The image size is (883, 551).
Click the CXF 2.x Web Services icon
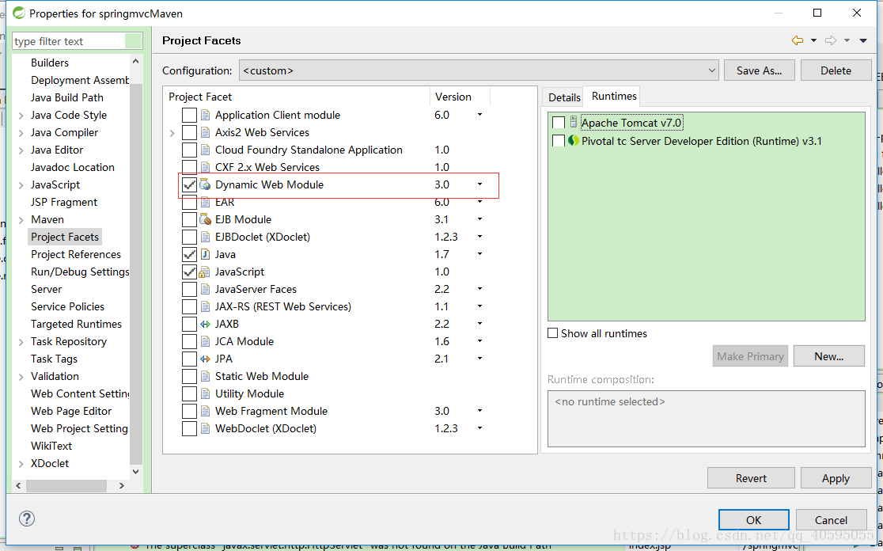tap(205, 167)
